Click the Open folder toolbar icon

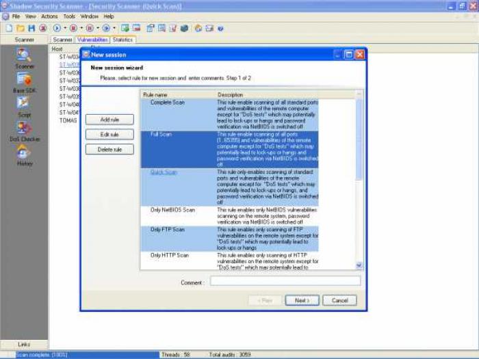(x=21, y=29)
